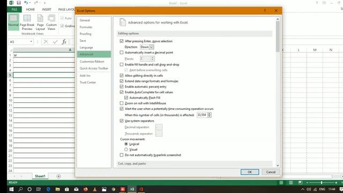
Task: Open the Trust Center category
Action: [x=88, y=82]
